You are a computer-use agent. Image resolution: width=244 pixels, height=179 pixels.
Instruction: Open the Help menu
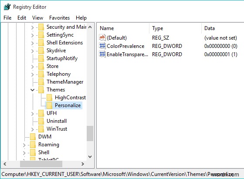[x=81, y=18]
